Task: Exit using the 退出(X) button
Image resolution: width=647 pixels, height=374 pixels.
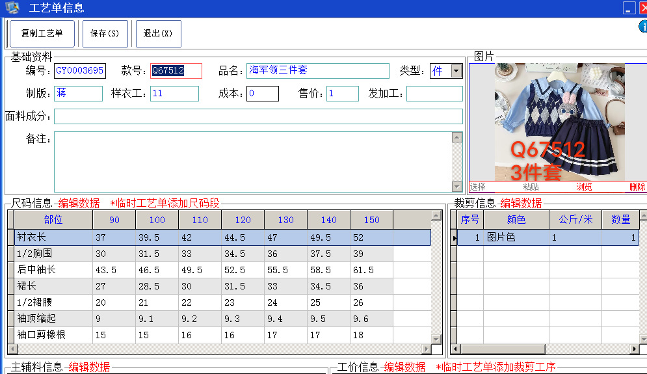Action: 158,33
